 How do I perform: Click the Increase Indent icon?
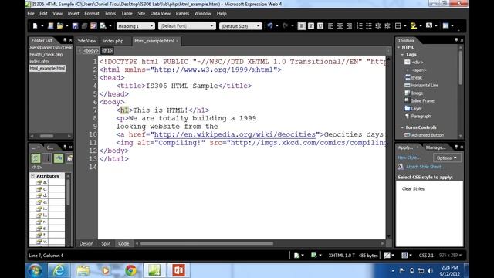tap(387, 25)
